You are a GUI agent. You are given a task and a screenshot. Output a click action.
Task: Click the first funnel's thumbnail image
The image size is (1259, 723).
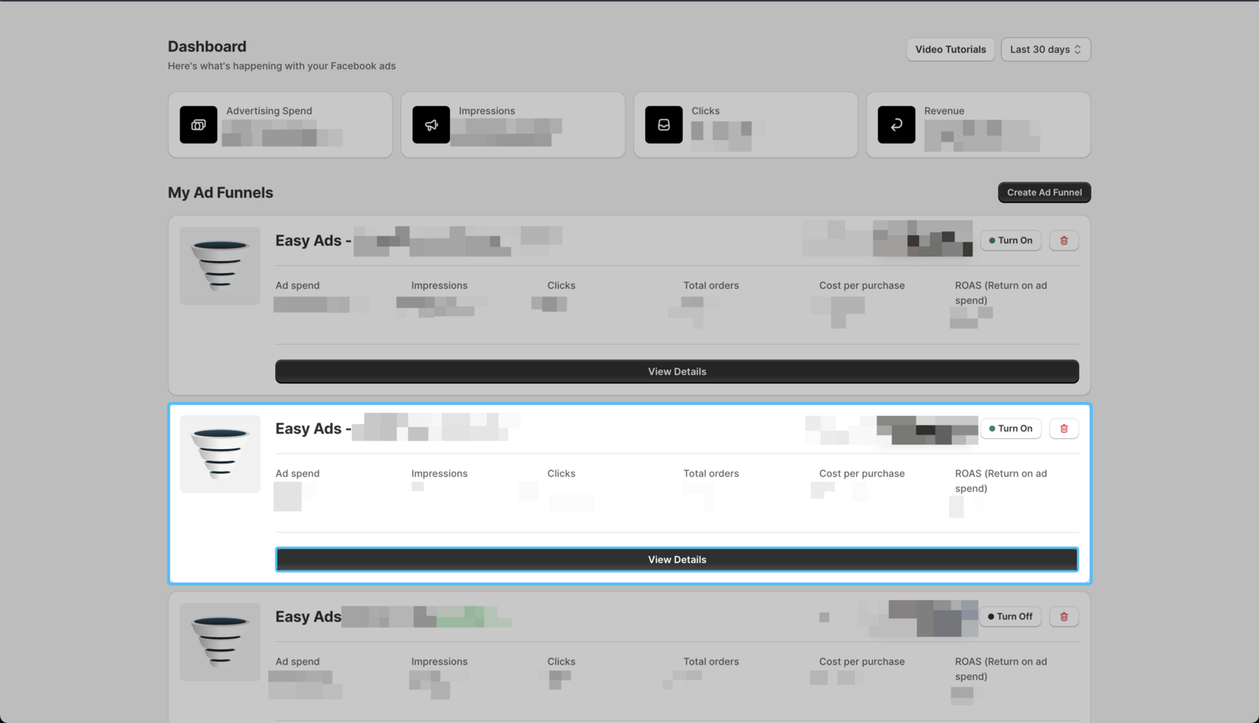tap(220, 266)
